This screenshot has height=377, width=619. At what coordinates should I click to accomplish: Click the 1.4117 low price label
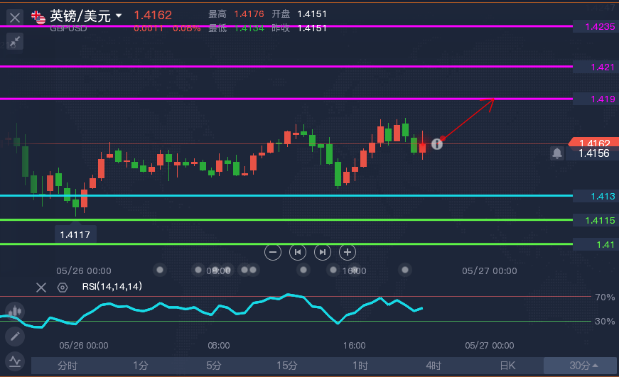75,234
